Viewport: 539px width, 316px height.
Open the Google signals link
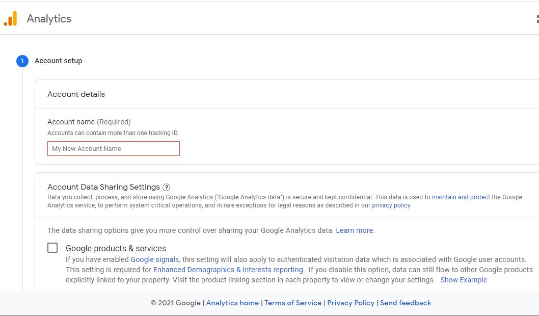coord(154,259)
